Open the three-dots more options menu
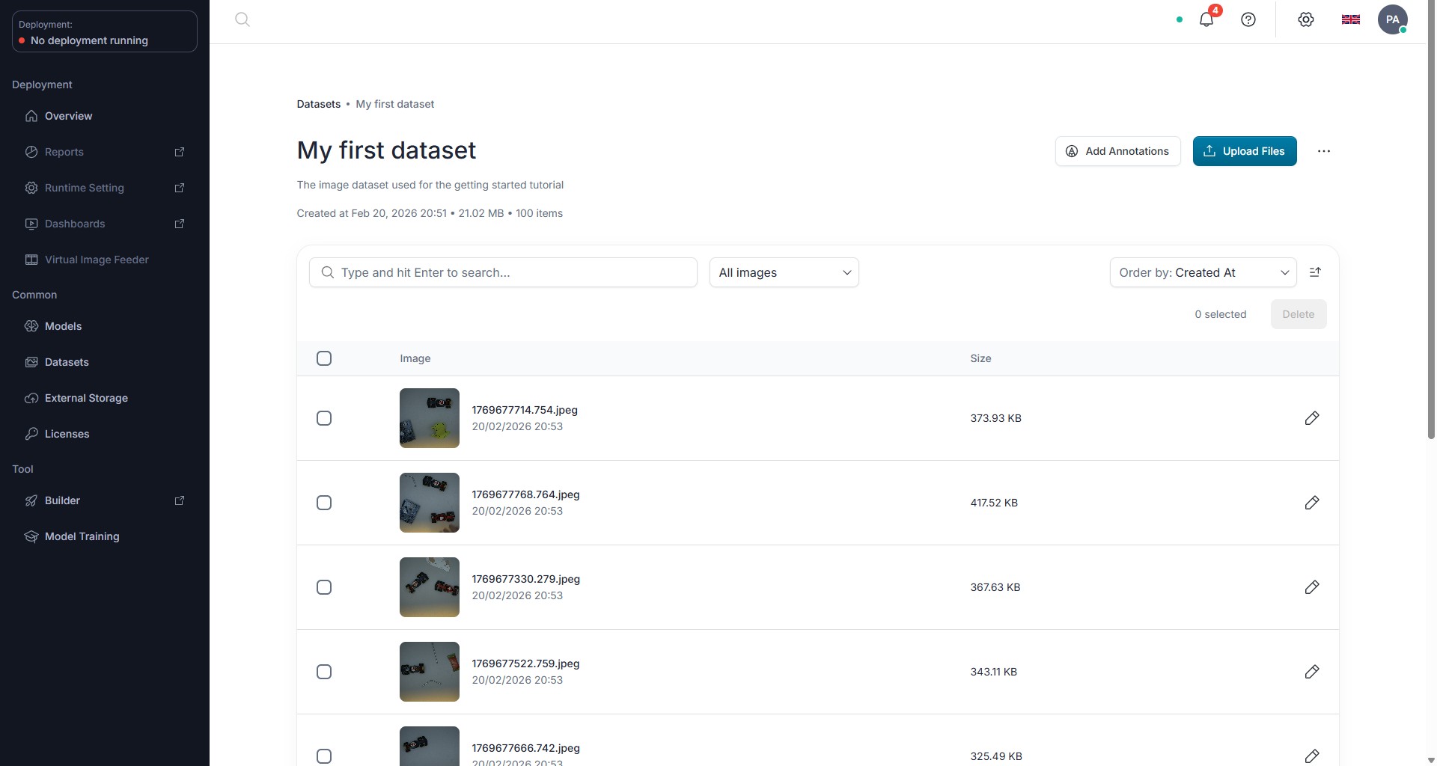The width and height of the screenshot is (1437, 766). coord(1324,151)
